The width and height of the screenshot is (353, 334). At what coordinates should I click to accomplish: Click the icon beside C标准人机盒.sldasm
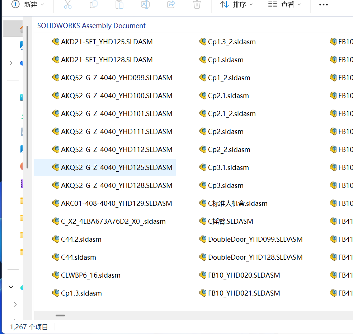(203, 203)
